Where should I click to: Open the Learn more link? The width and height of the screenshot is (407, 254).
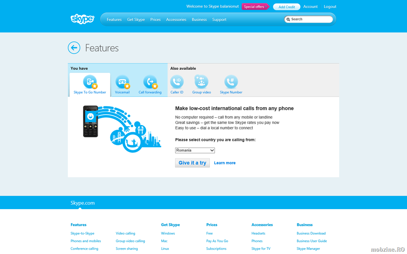click(x=225, y=163)
